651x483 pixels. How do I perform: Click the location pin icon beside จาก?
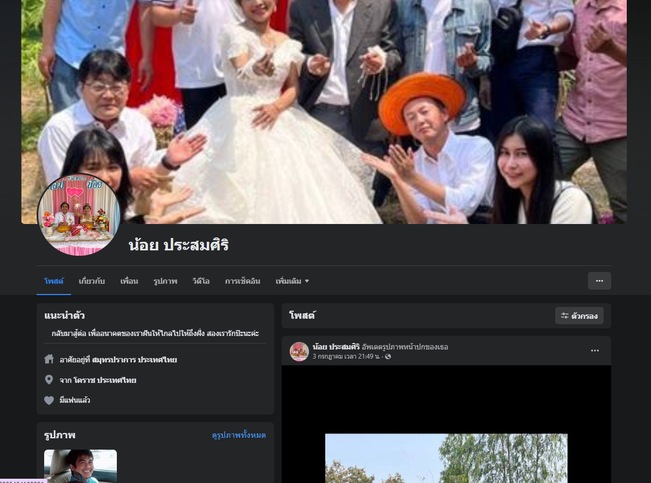49,380
